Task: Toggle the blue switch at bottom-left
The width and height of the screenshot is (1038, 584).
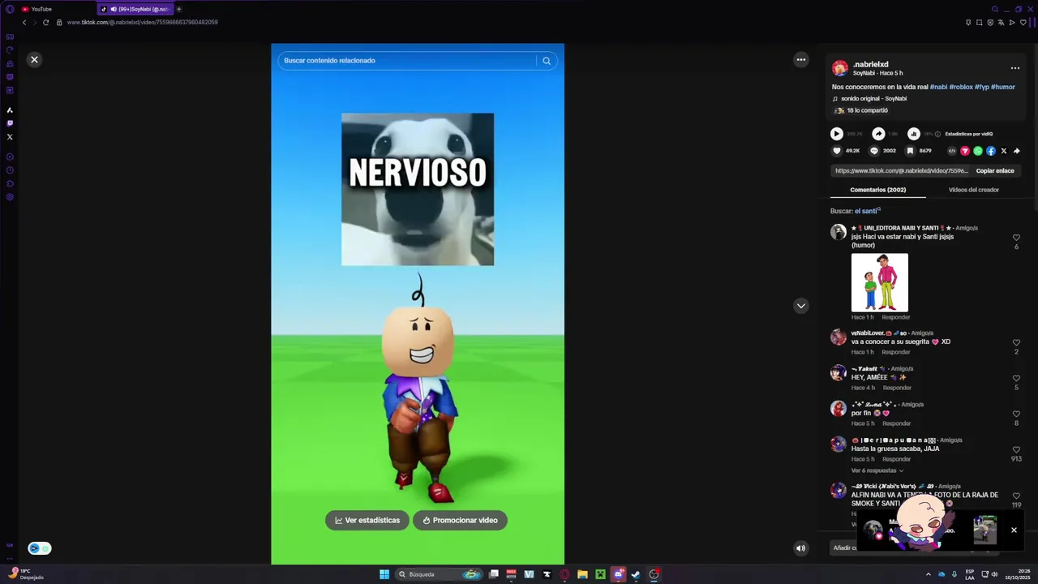Action: (40, 548)
